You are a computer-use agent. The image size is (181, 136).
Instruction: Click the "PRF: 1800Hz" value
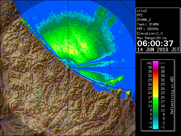[148, 29]
